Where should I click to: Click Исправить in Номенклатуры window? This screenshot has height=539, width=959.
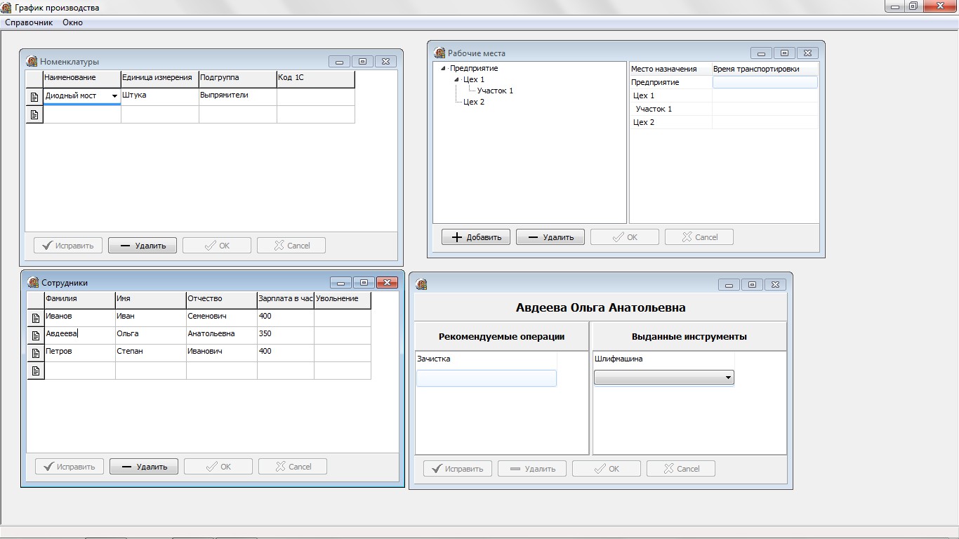68,246
